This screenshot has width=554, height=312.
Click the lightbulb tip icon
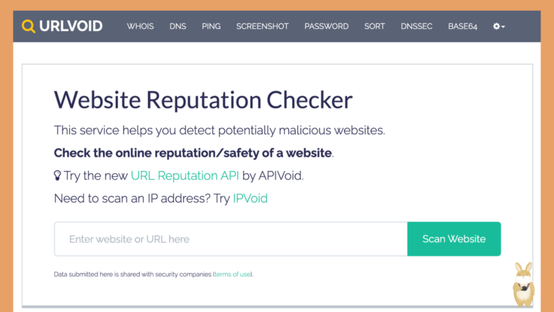click(57, 175)
